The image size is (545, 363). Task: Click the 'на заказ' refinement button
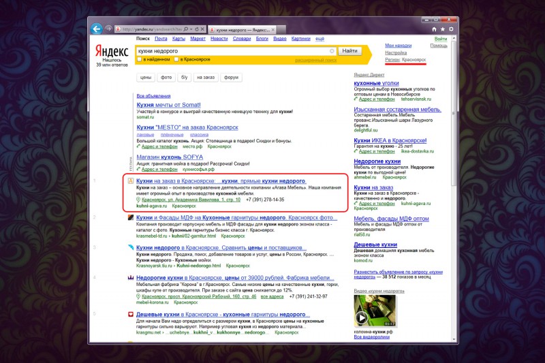tap(206, 78)
